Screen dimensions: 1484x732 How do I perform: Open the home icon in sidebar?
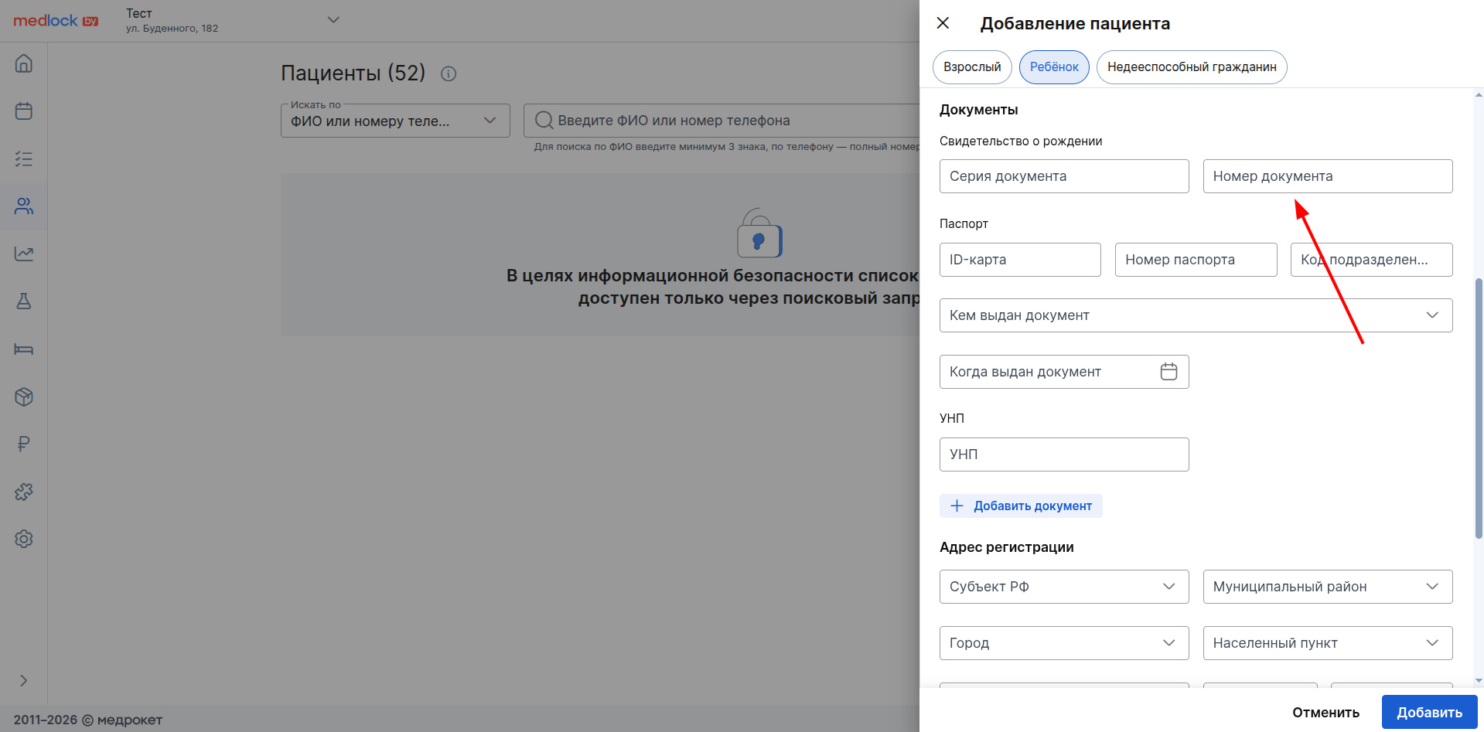[x=24, y=63]
